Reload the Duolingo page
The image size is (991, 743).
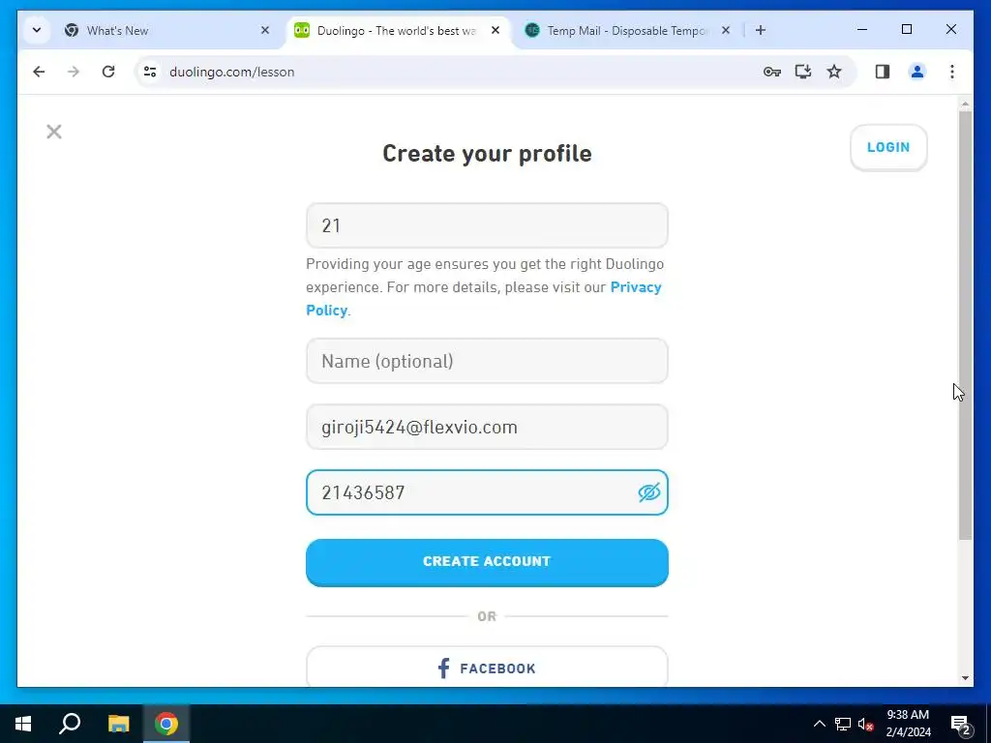(x=108, y=72)
